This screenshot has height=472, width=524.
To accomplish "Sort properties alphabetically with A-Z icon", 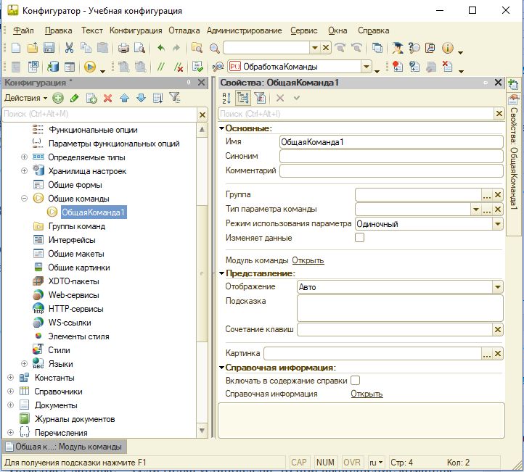I will 226,98.
